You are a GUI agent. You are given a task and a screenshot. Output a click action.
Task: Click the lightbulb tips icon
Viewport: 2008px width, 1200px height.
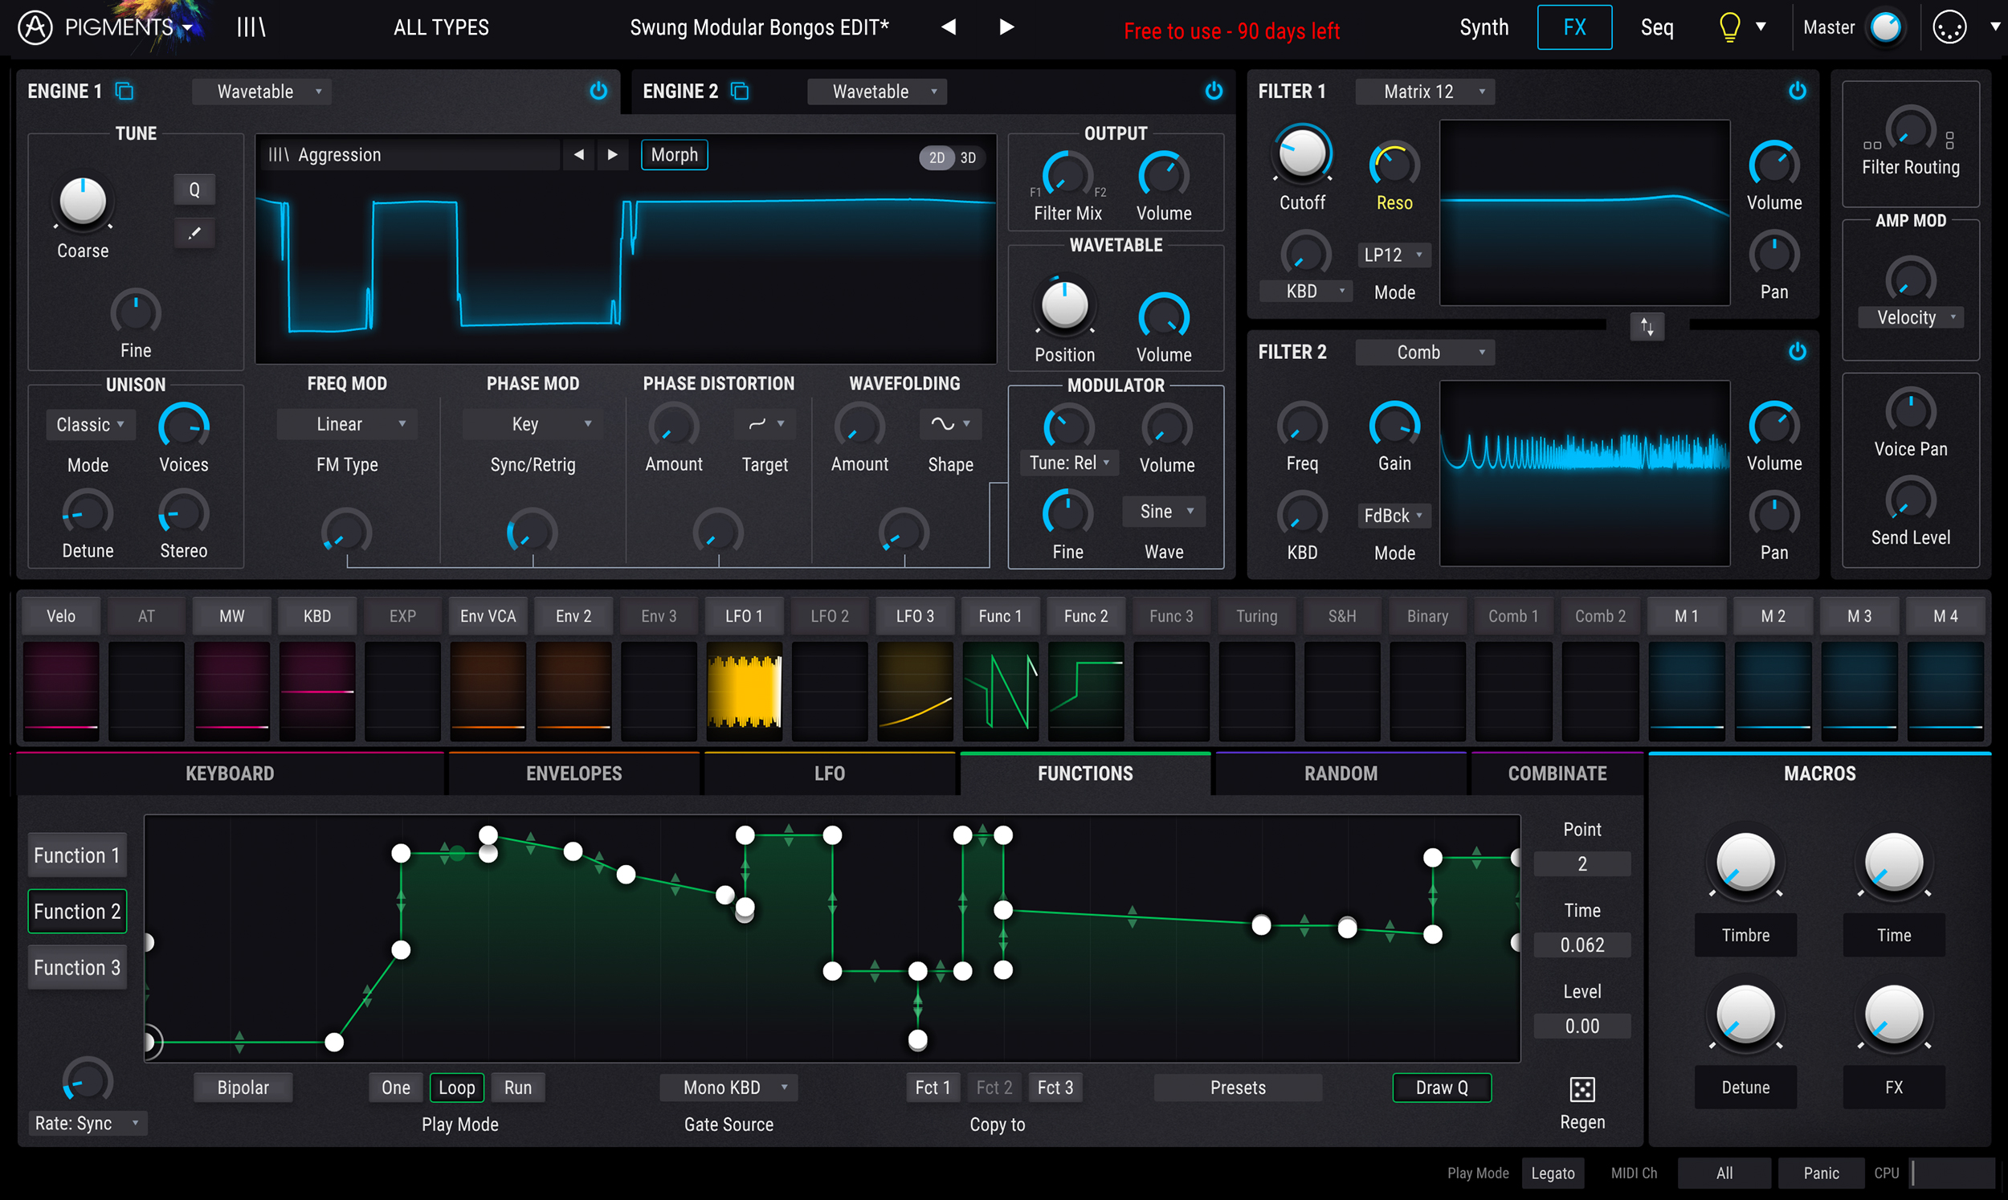tap(1728, 27)
